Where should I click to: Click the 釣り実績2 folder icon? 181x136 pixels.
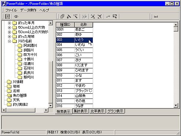click(9, 104)
